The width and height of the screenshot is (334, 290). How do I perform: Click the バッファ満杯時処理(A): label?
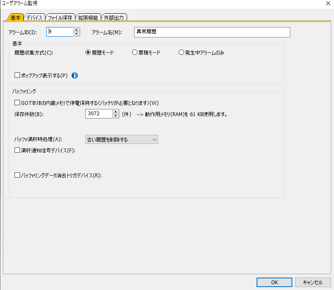point(38,139)
